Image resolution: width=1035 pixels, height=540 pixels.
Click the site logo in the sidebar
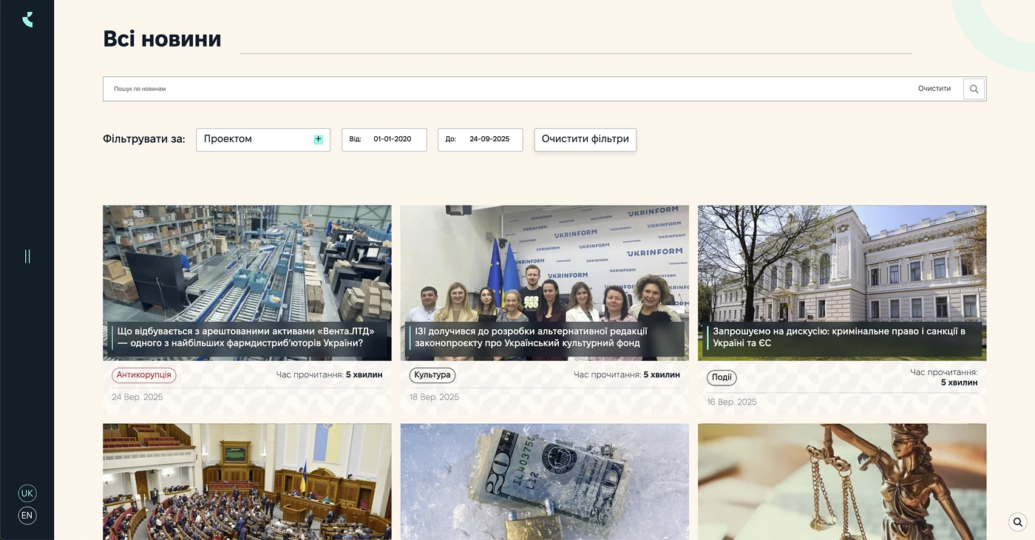27,19
